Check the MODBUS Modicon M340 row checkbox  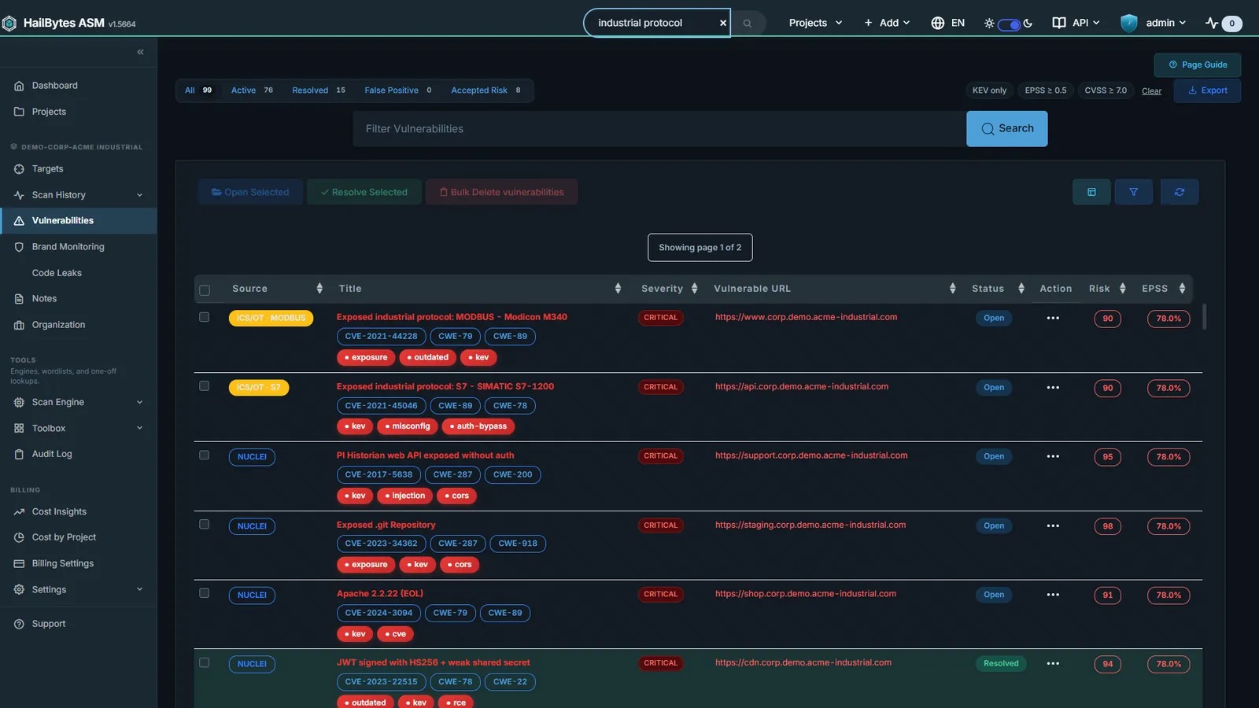[x=205, y=317]
